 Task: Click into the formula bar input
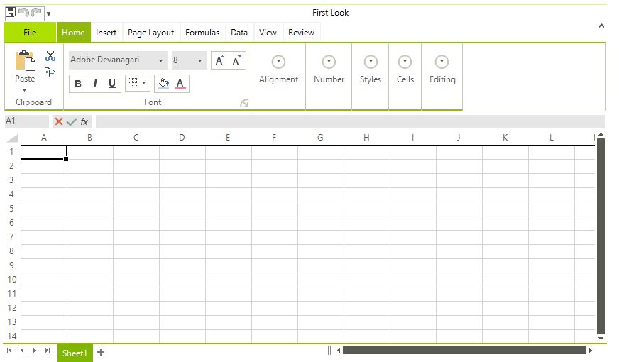[x=350, y=121]
